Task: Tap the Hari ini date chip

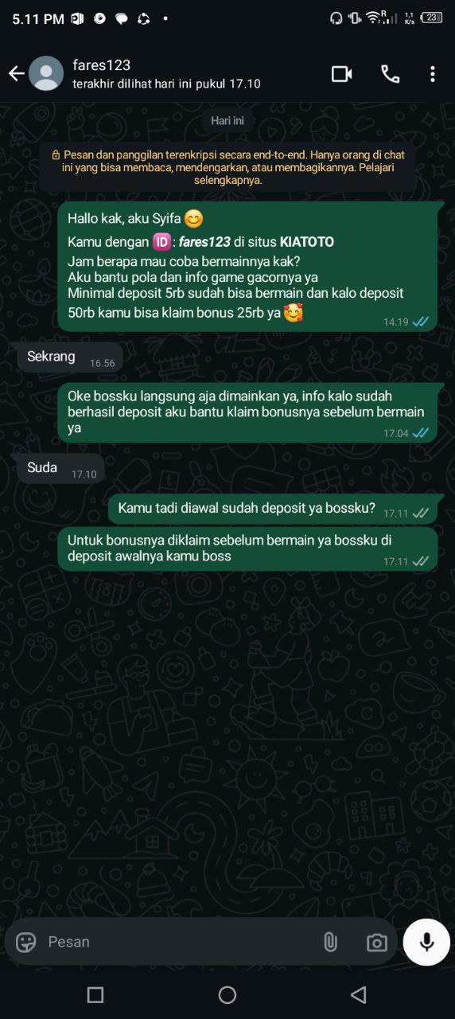Action: (x=227, y=121)
